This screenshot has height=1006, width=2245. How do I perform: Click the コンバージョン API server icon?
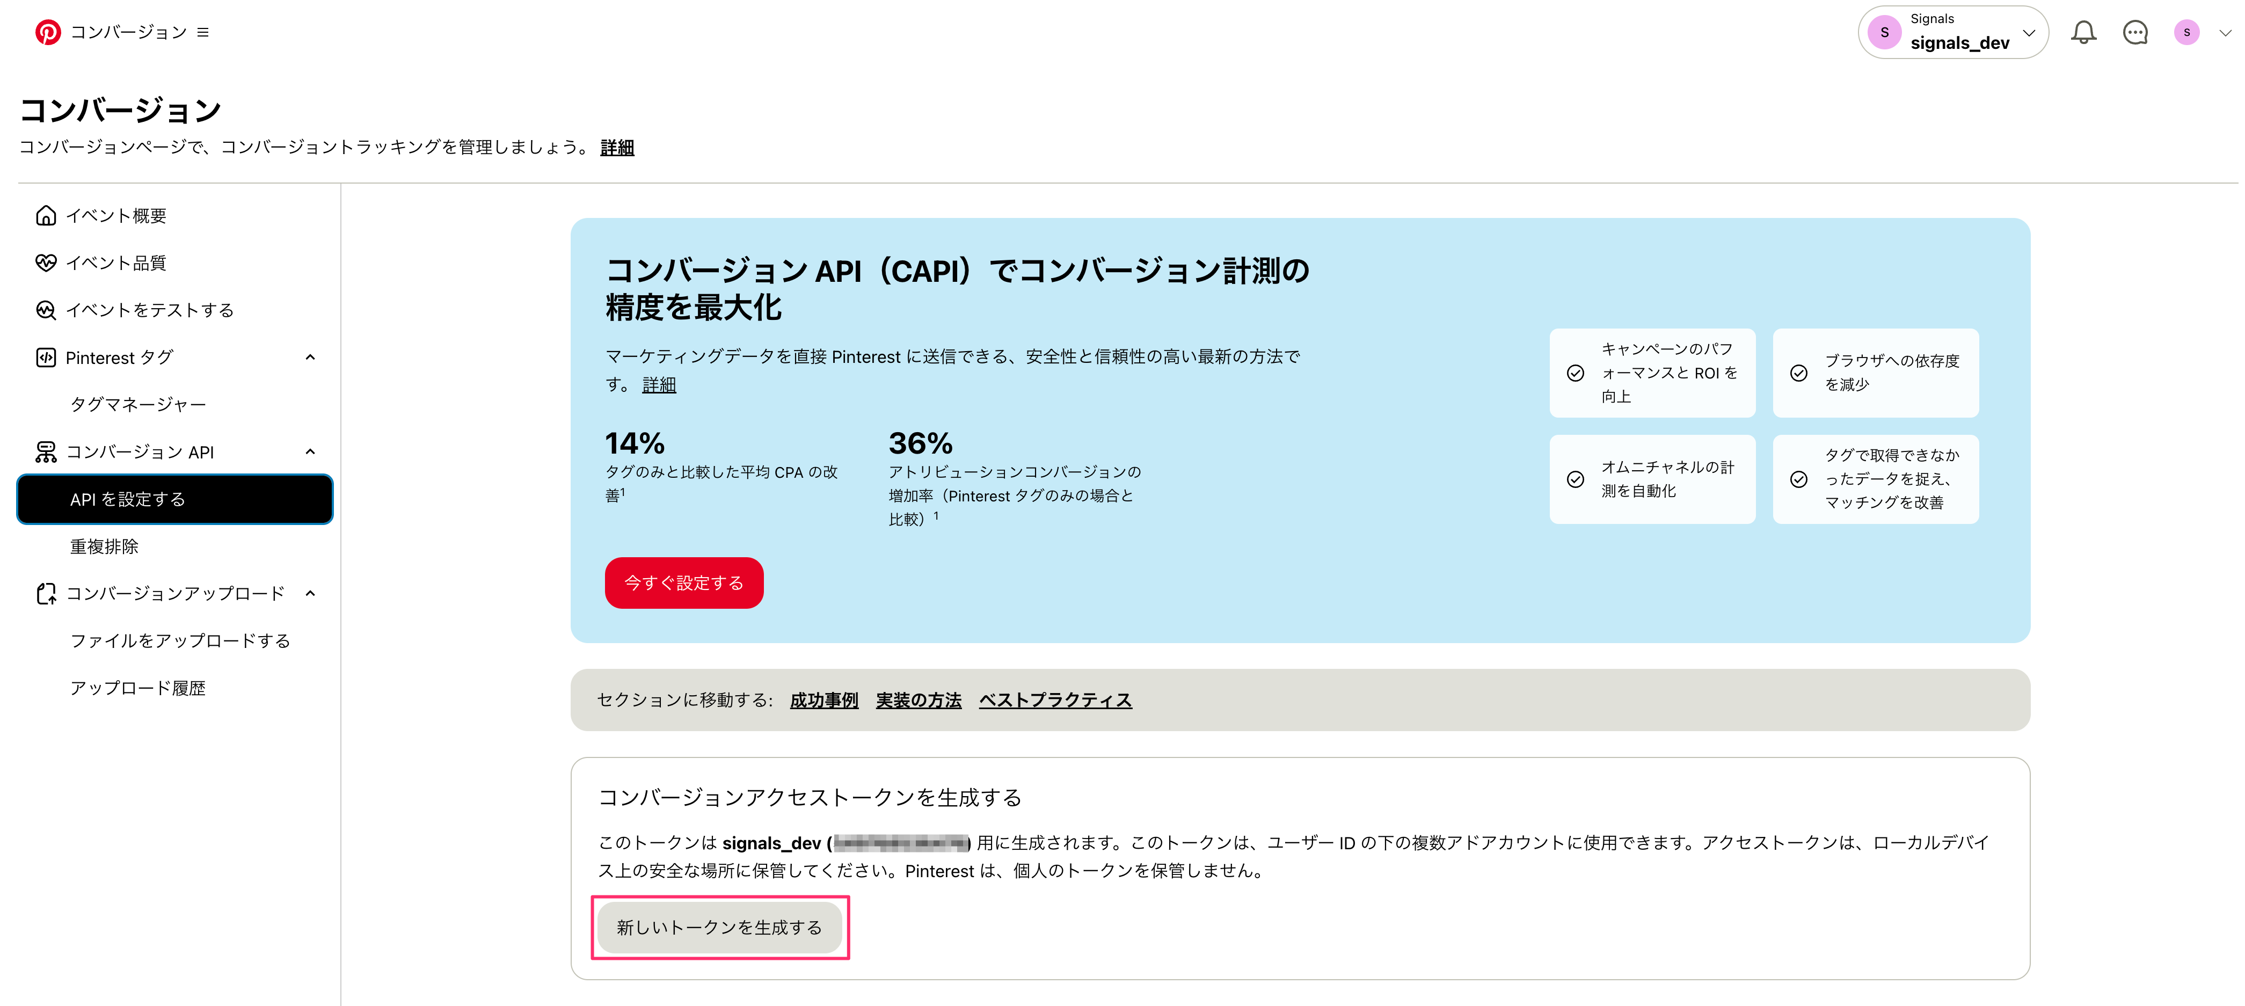(45, 451)
